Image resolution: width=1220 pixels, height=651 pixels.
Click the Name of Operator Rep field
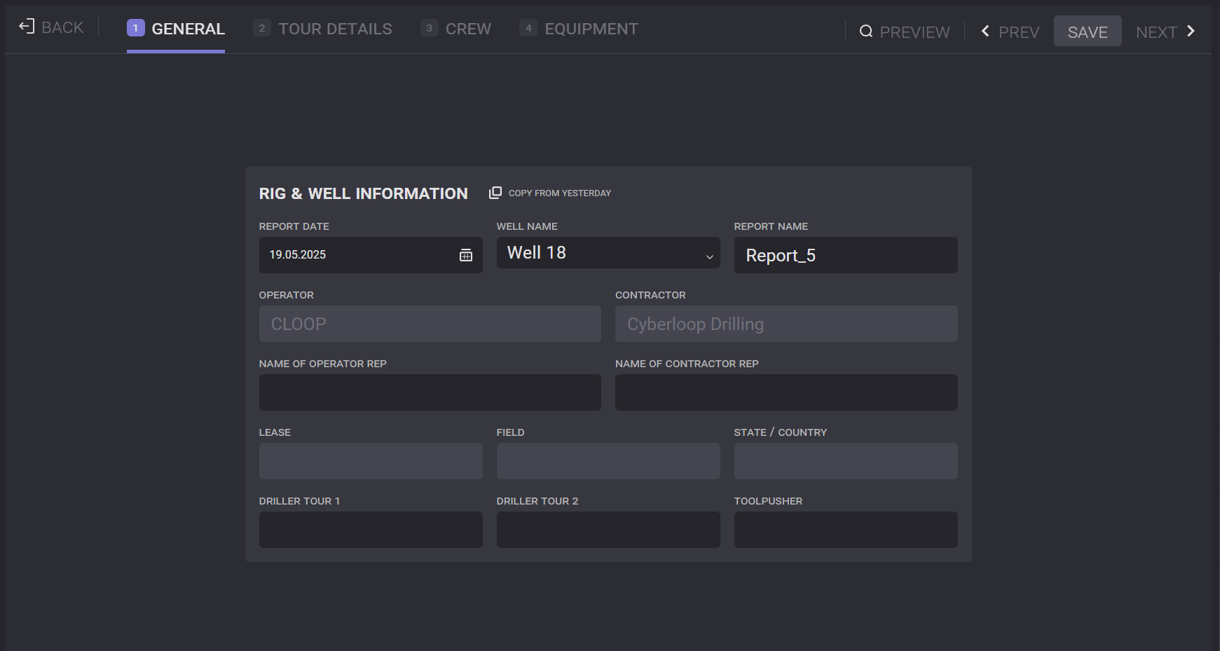pos(430,392)
